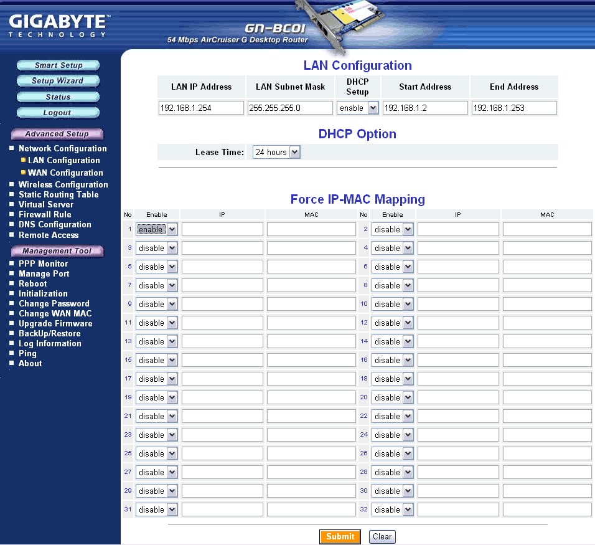Open Enable dropdown for mapping row 3

click(156, 248)
